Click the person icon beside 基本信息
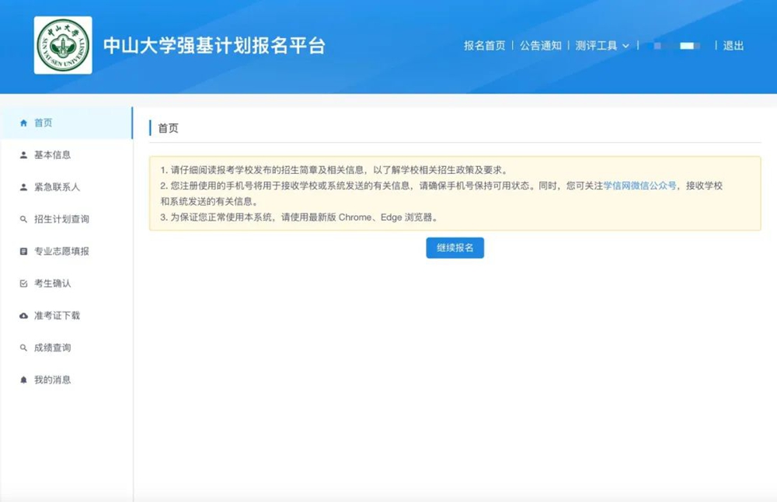 click(23, 155)
